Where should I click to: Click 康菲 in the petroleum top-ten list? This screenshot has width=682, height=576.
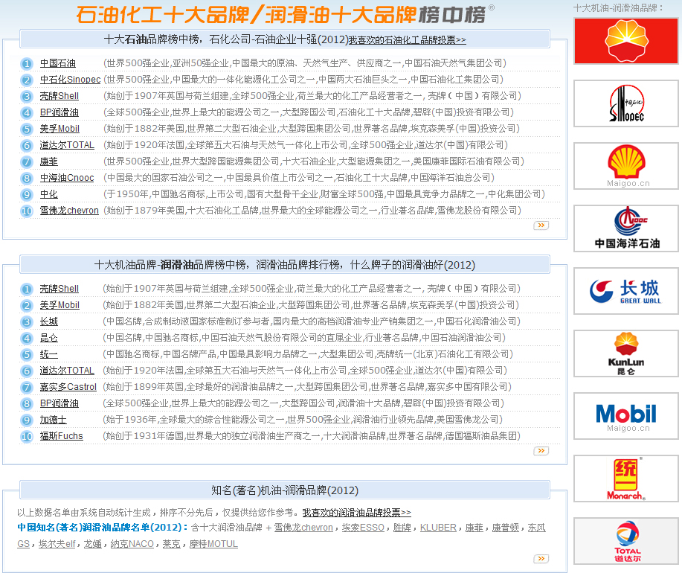point(49,161)
